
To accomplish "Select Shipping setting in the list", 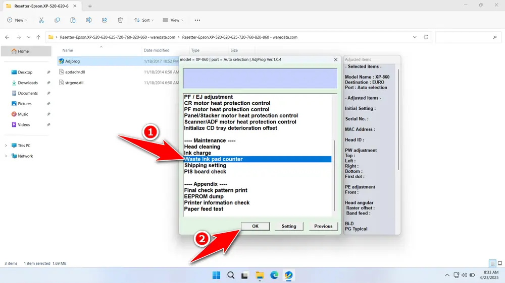I will pyautogui.click(x=205, y=166).
